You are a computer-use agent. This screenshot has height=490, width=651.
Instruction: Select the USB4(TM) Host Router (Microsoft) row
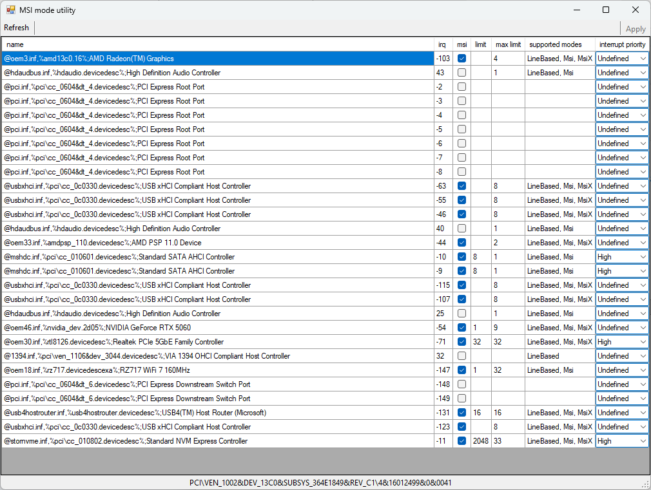[x=218, y=413]
